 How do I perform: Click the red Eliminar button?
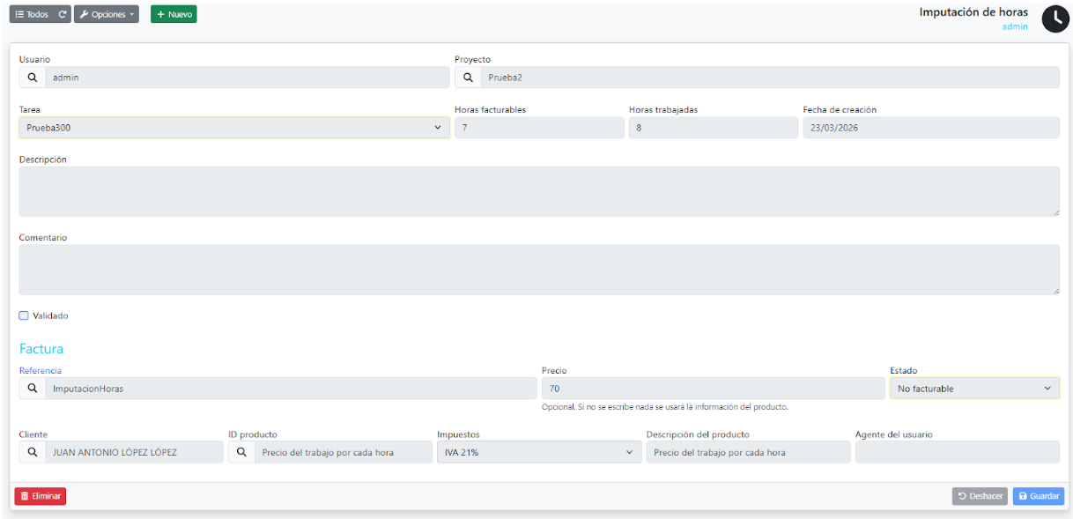click(x=41, y=496)
